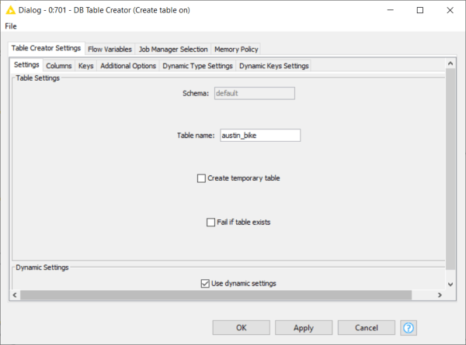
Task: Switch to the Flow Variables tab
Action: coord(110,50)
